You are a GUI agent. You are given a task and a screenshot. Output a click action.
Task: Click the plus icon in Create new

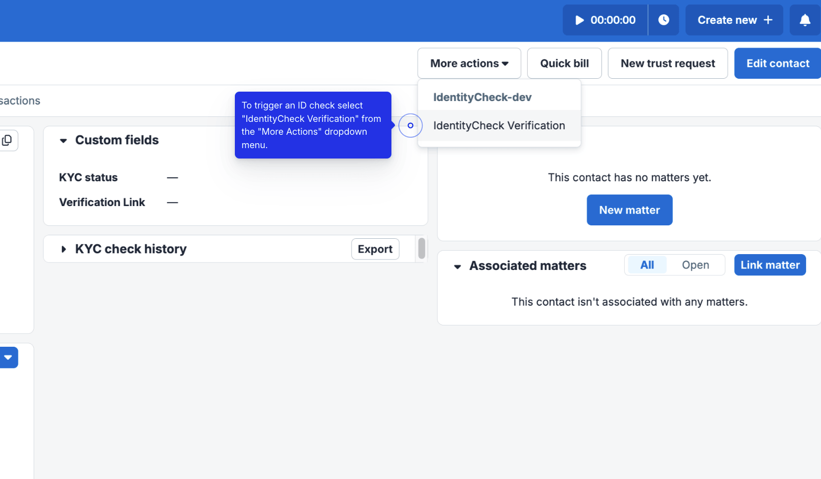tap(768, 20)
